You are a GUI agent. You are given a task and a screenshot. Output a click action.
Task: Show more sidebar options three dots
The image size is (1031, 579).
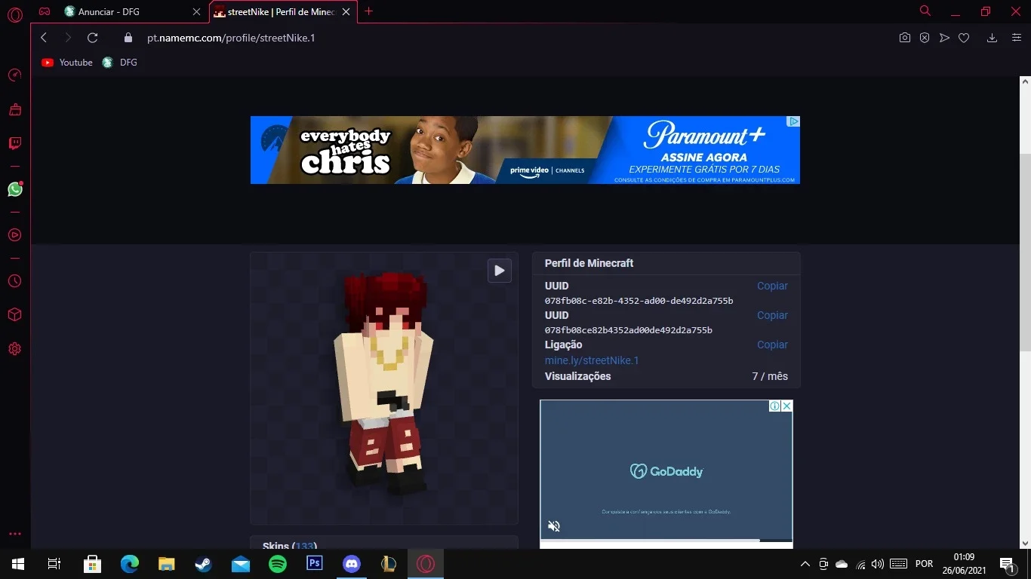tap(14, 534)
